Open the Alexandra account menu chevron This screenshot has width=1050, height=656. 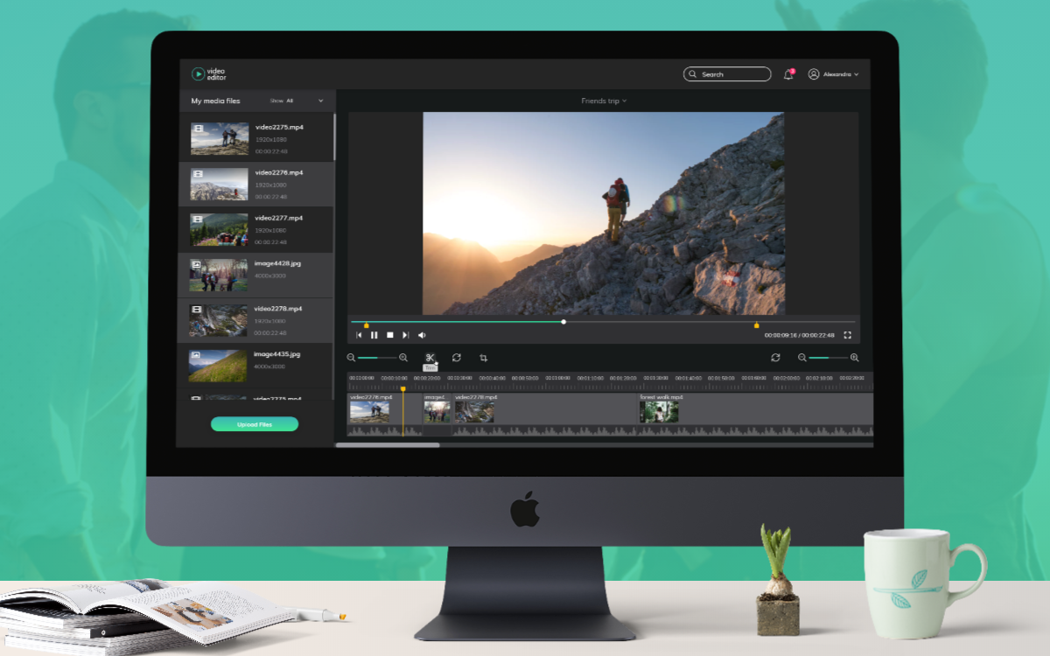click(856, 75)
